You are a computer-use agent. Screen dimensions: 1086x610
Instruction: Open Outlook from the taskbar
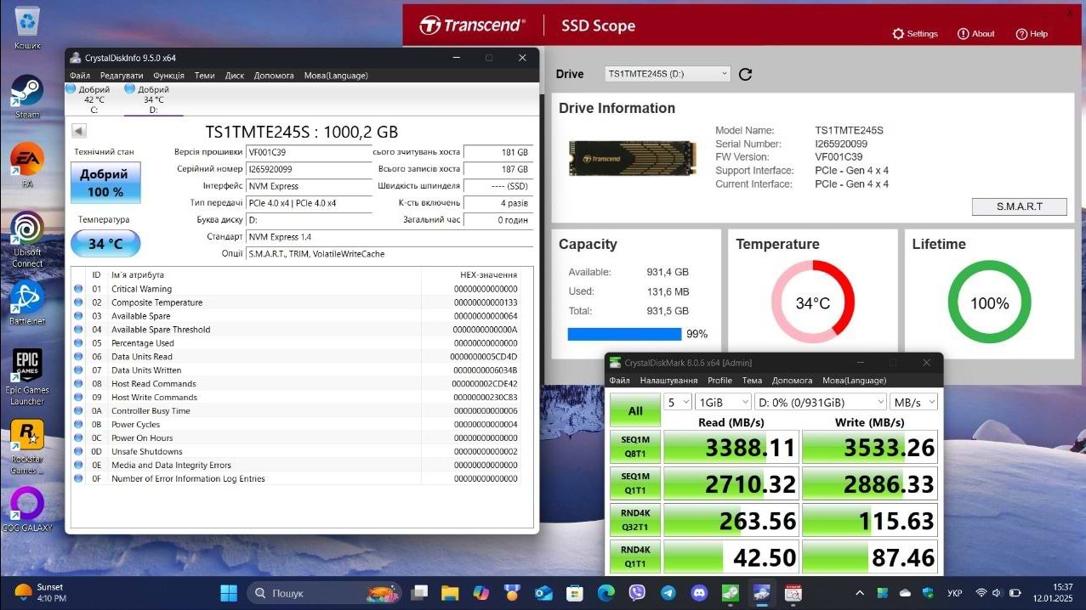click(x=543, y=592)
